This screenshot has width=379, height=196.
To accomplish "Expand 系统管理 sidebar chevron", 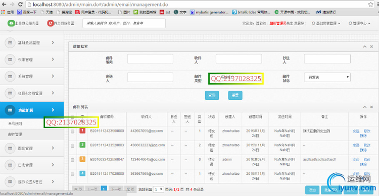I will pos(53,76).
